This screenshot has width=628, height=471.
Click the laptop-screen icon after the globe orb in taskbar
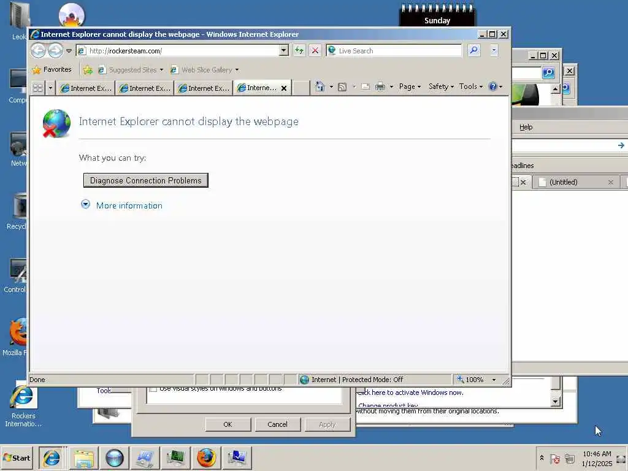pos(145,458)
